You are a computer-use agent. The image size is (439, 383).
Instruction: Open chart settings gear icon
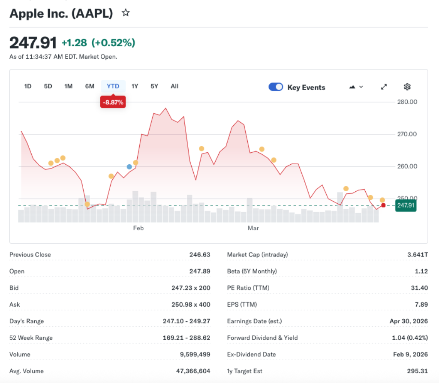coord(407,87)
